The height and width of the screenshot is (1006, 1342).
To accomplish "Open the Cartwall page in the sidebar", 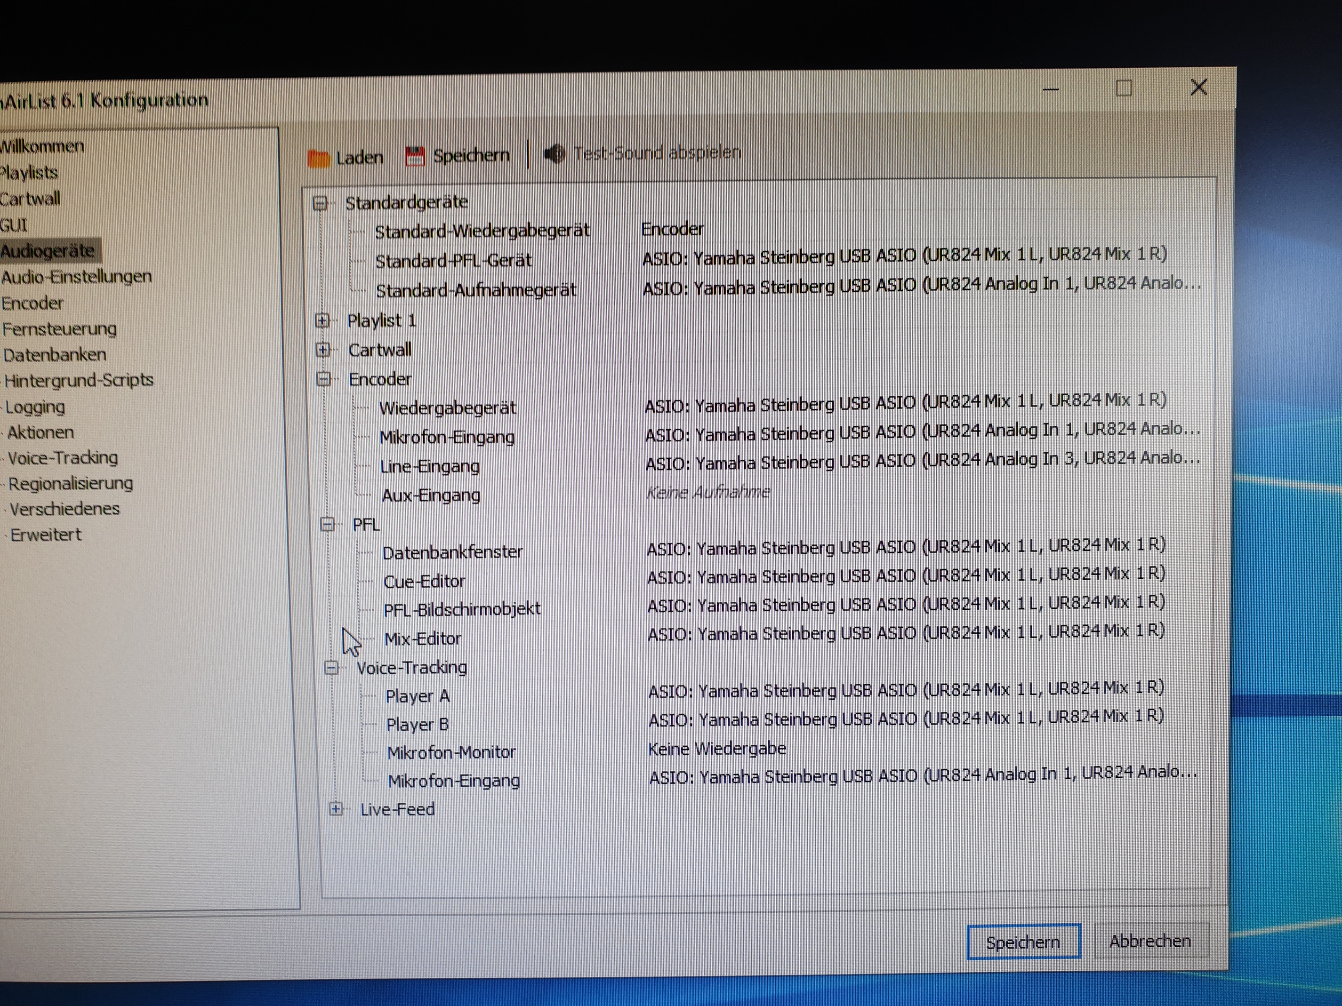I will (30, 199).
